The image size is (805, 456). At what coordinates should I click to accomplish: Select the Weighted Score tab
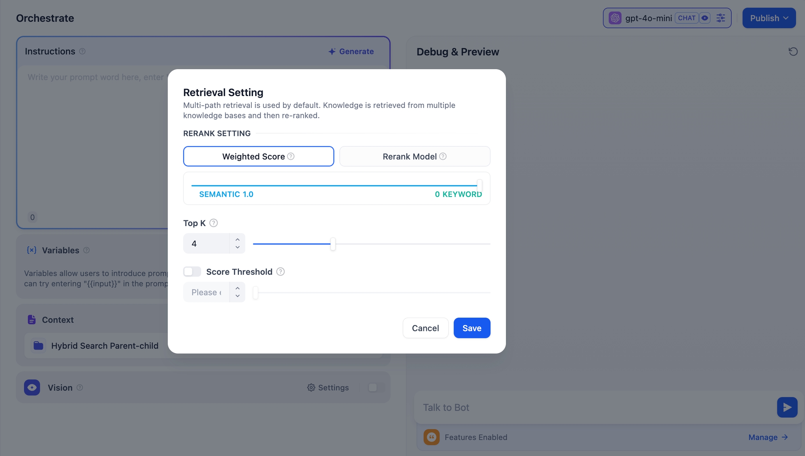pos(259,156)
